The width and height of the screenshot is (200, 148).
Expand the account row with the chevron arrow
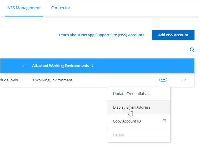coord(183,81)
